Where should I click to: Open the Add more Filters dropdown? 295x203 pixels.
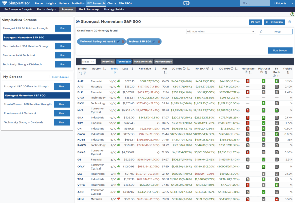221,31
